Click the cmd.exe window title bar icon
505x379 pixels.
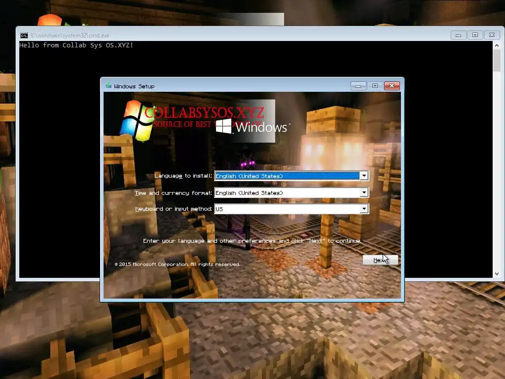coord(24,35)
